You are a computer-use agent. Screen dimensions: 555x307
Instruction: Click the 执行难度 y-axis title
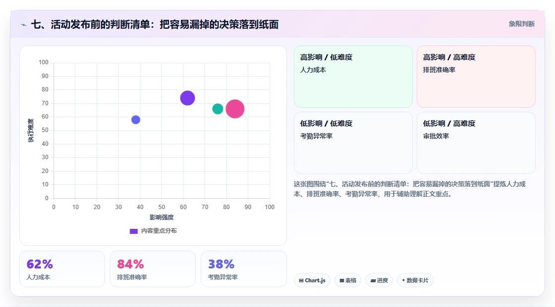pos(31,131)
